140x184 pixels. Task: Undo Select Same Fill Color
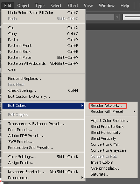[43, 13]
